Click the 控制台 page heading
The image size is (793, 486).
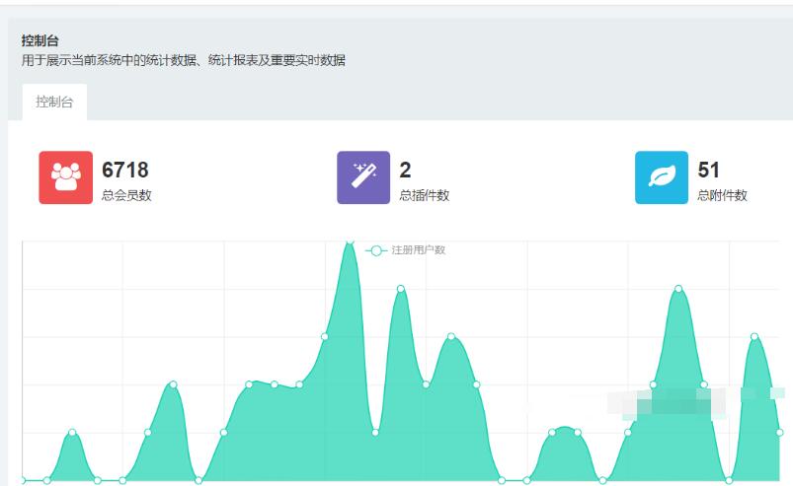(40, 40)
